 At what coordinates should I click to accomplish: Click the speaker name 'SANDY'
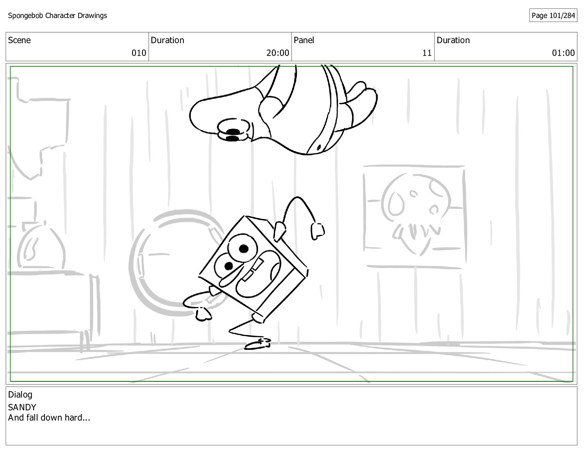pos(22,407)
